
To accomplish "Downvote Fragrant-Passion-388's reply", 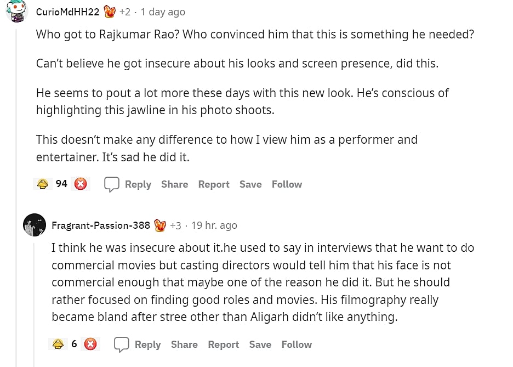I will pos(90,345).
